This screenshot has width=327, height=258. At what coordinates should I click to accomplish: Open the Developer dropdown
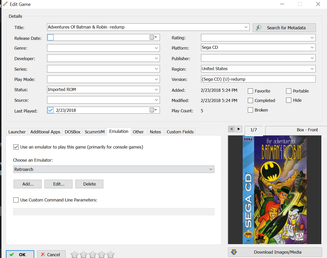(156, 58)
